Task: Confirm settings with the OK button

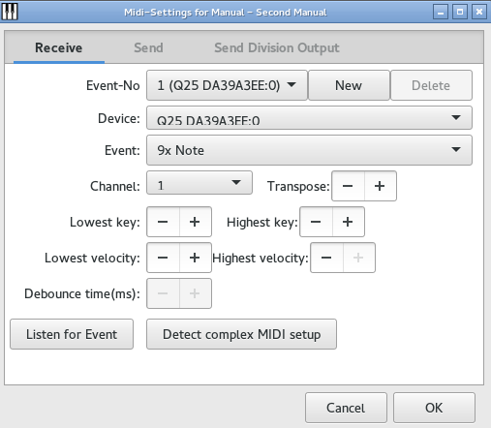Action: point(434,408)
